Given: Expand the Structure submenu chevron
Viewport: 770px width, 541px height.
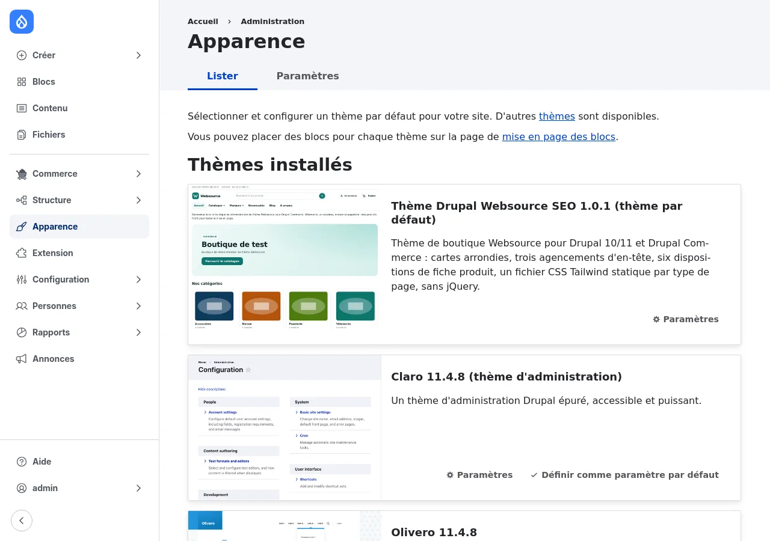Looking at the screenshot, I should tap(138, 200).
